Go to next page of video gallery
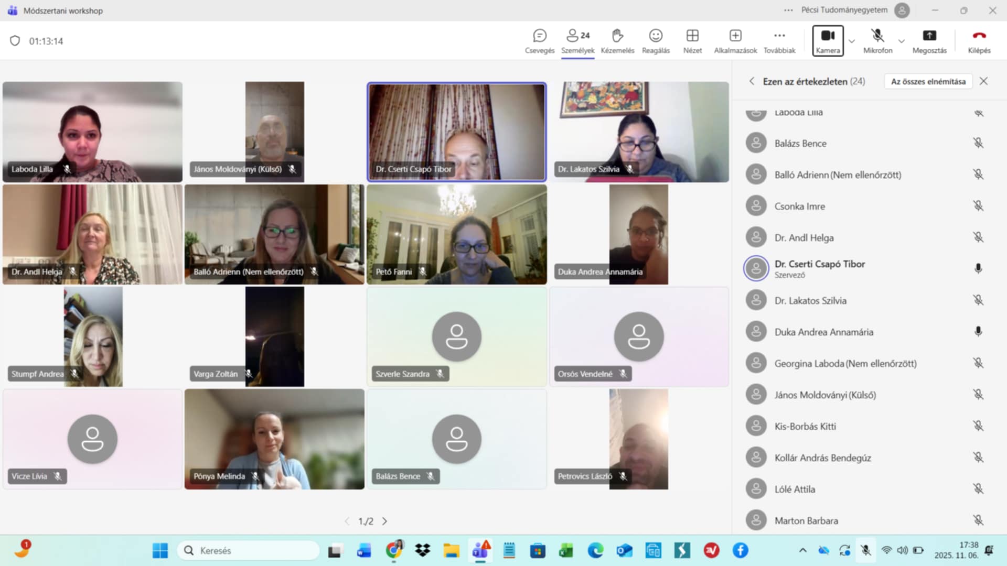The height and width of the screenshot is (566, 1007). (x=385, y=521)
